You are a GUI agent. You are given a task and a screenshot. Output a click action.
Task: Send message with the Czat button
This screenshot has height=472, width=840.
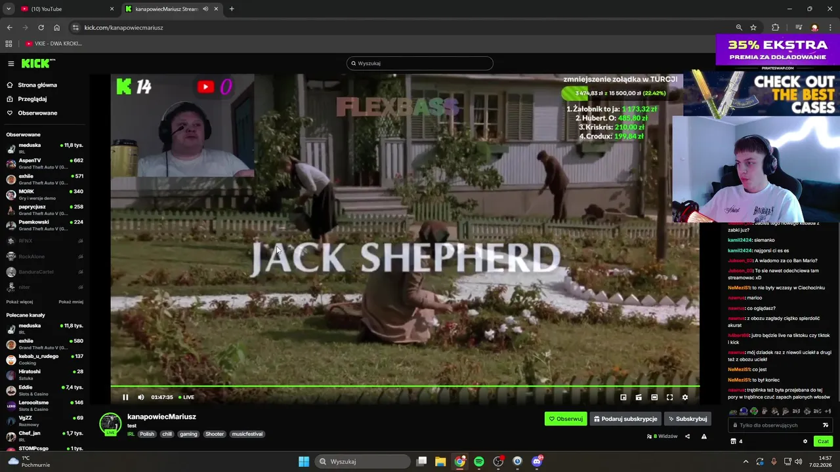click(823, 441)
